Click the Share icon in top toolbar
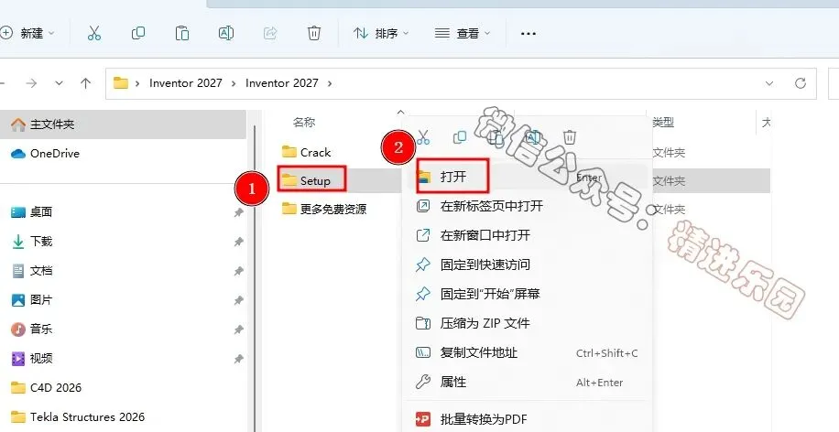Viewport: 839px width, 432px height. [x=269, y=33]
